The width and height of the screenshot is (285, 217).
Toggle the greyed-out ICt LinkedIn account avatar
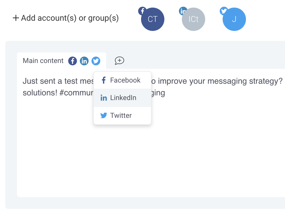click(x=193, y=19)
